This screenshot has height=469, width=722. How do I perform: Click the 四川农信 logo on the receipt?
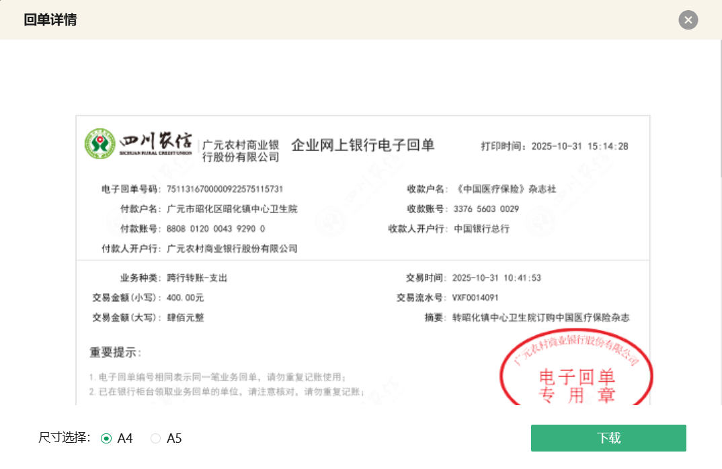tap(138, 144)
